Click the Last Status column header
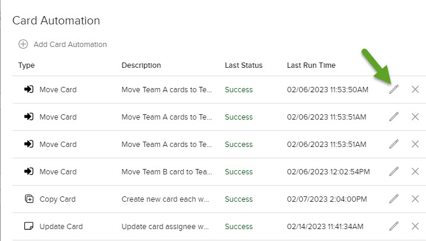Image resolution: width=426 pixels, height=241 pixels. [244, 65]
